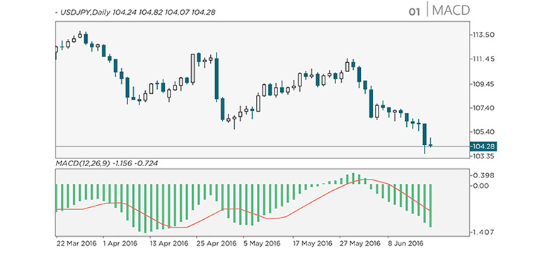This screenshot has width=542, height=258.
Task: Click the '5 May 2016' date label
Action: click(x=261, y=243)
